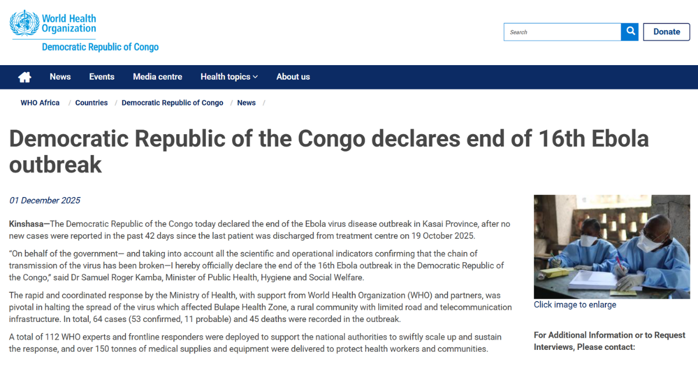Click the magnifying glass search icon
Viewport: 698px width, 365px height.
click(x=630, y=32)
